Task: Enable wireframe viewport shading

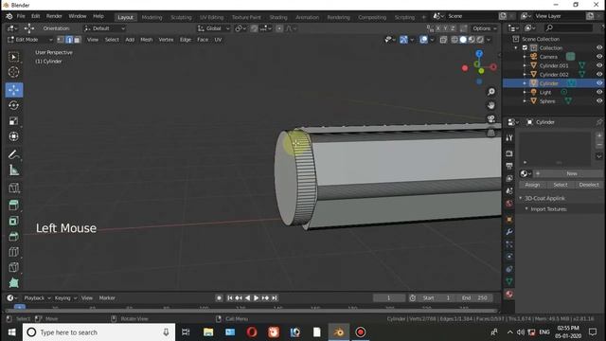Action: [x=454, y=40]
